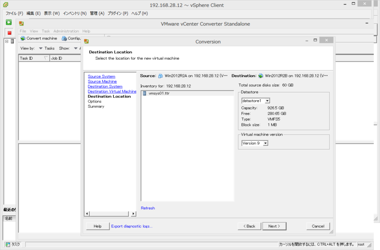Click the green back arrow icon in vSphere Client
Viewport: 380px width, 250px height.
[x=9, y=22]
